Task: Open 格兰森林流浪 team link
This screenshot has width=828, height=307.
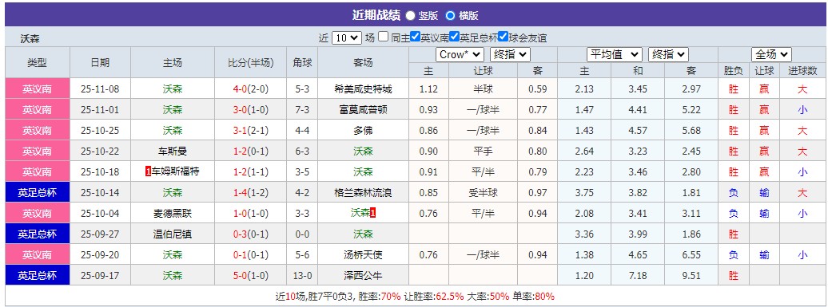Action: [363, 193]
